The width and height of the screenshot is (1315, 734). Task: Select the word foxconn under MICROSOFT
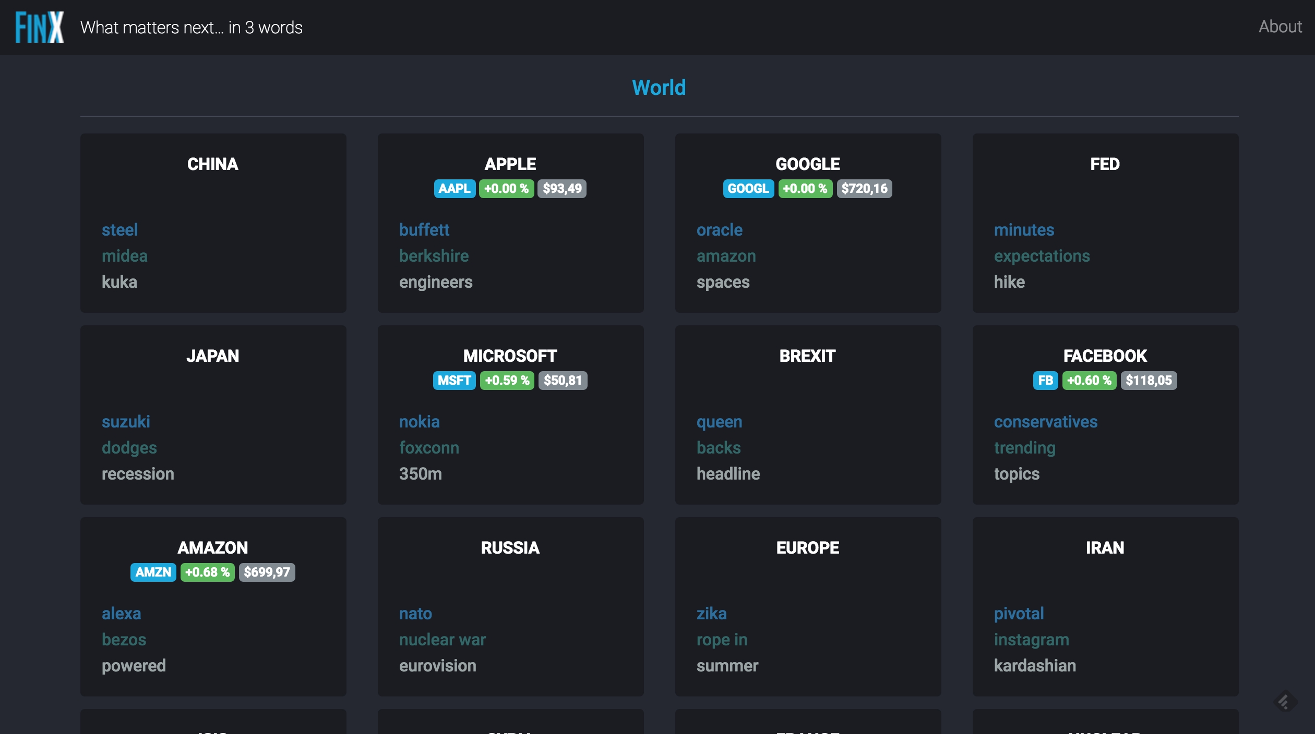[x=429, y=448]
